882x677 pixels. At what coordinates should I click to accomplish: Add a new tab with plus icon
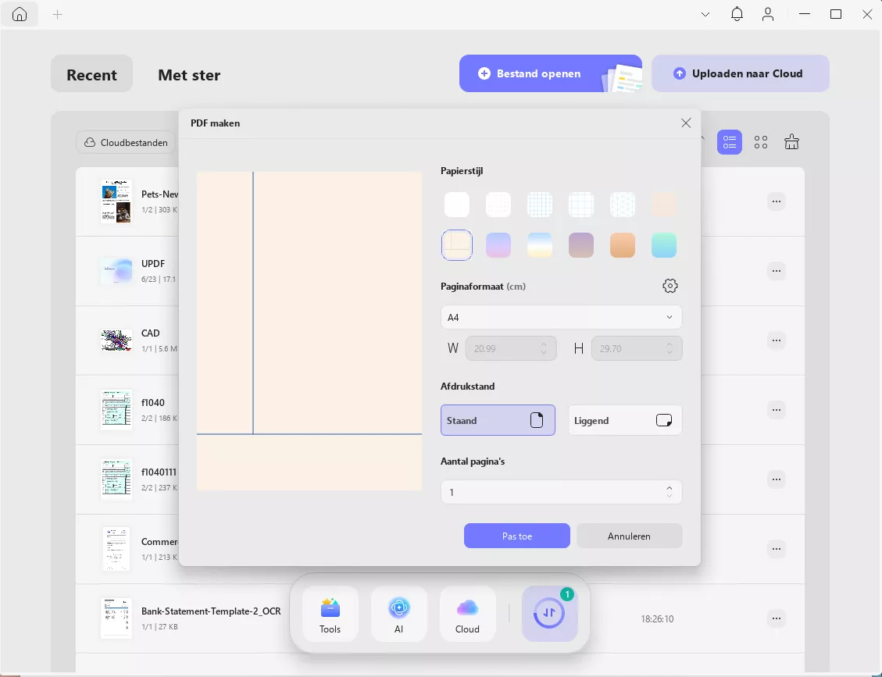[57, 15]
